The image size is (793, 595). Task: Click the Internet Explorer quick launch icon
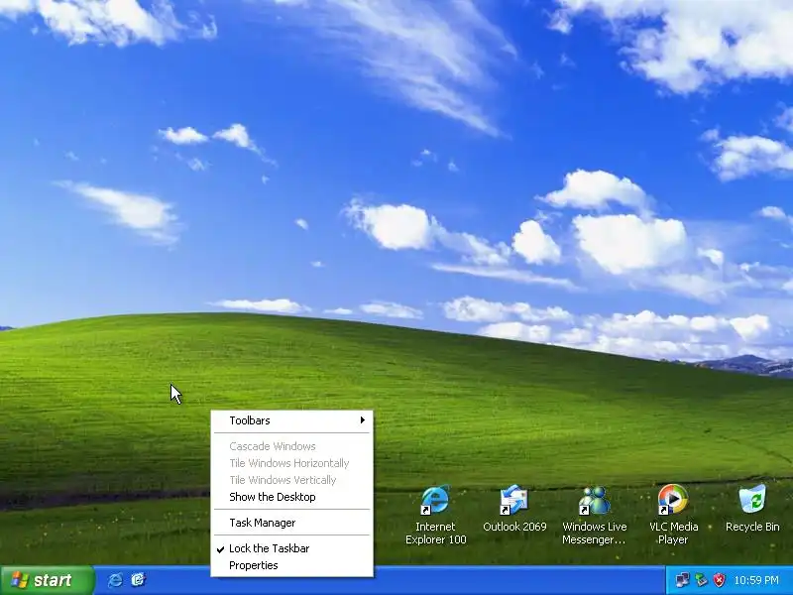click(115, 580)
